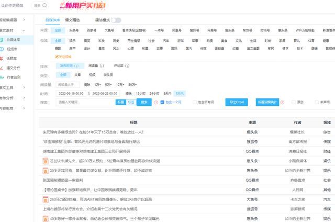The image size is (335, 222).
Task: Open 爆文分析 in sidebar menu
Action: pos(13,68)
